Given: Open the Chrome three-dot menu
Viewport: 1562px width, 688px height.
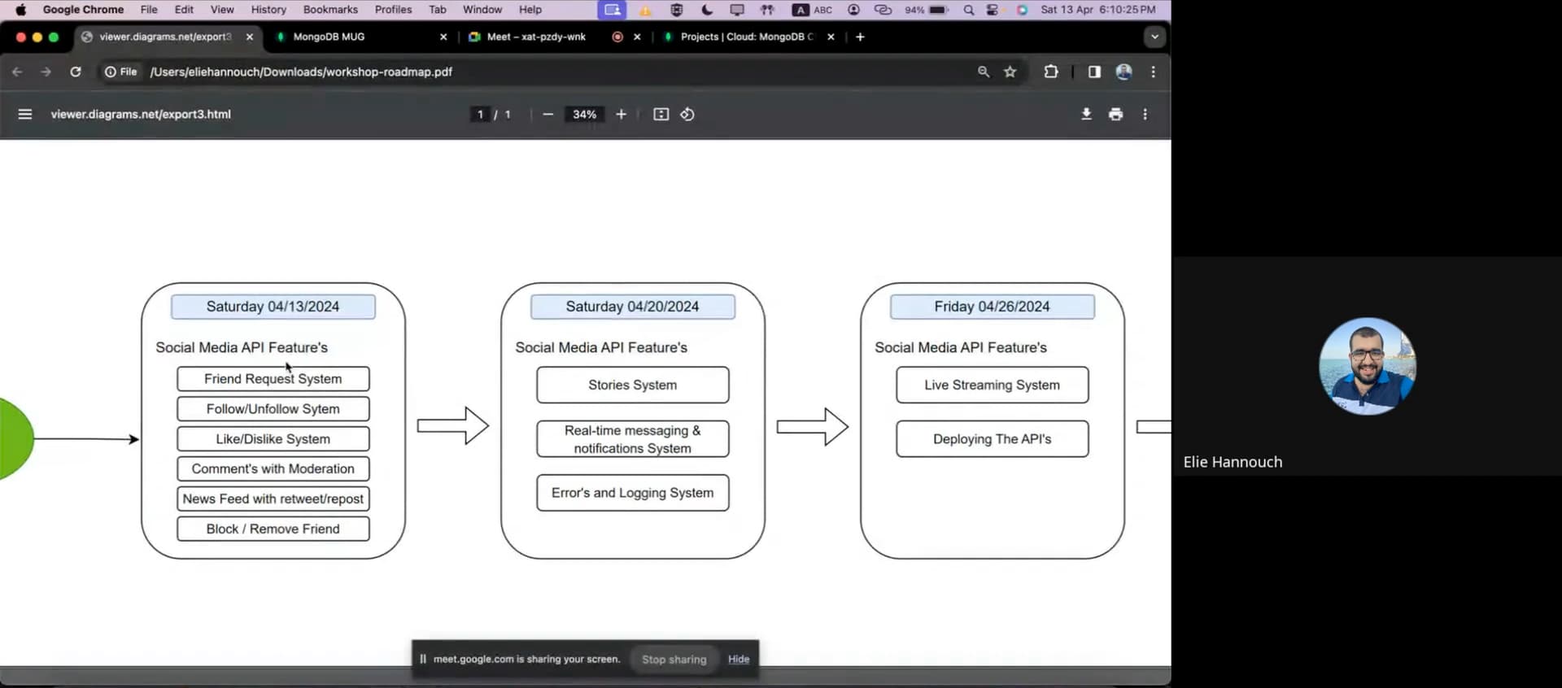Looking at the screenshot, I should (1153, 72).
